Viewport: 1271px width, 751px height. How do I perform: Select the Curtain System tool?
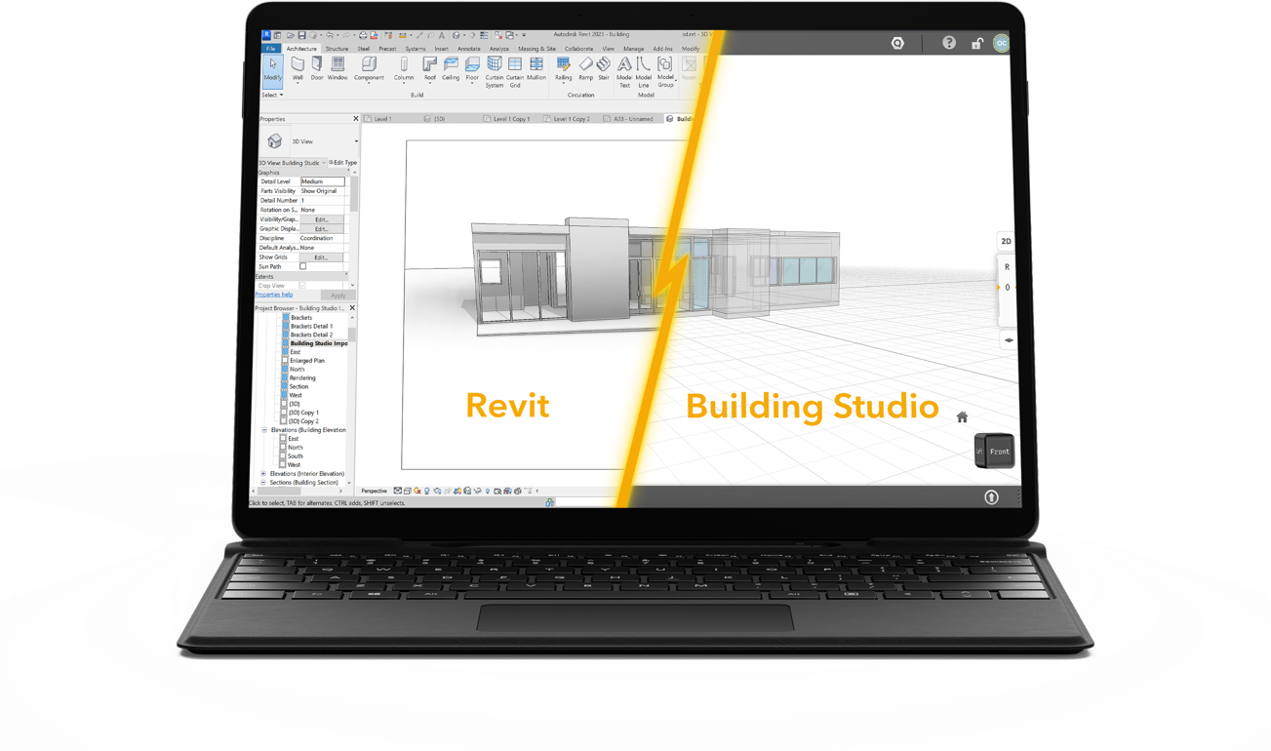tap(495, 72)
